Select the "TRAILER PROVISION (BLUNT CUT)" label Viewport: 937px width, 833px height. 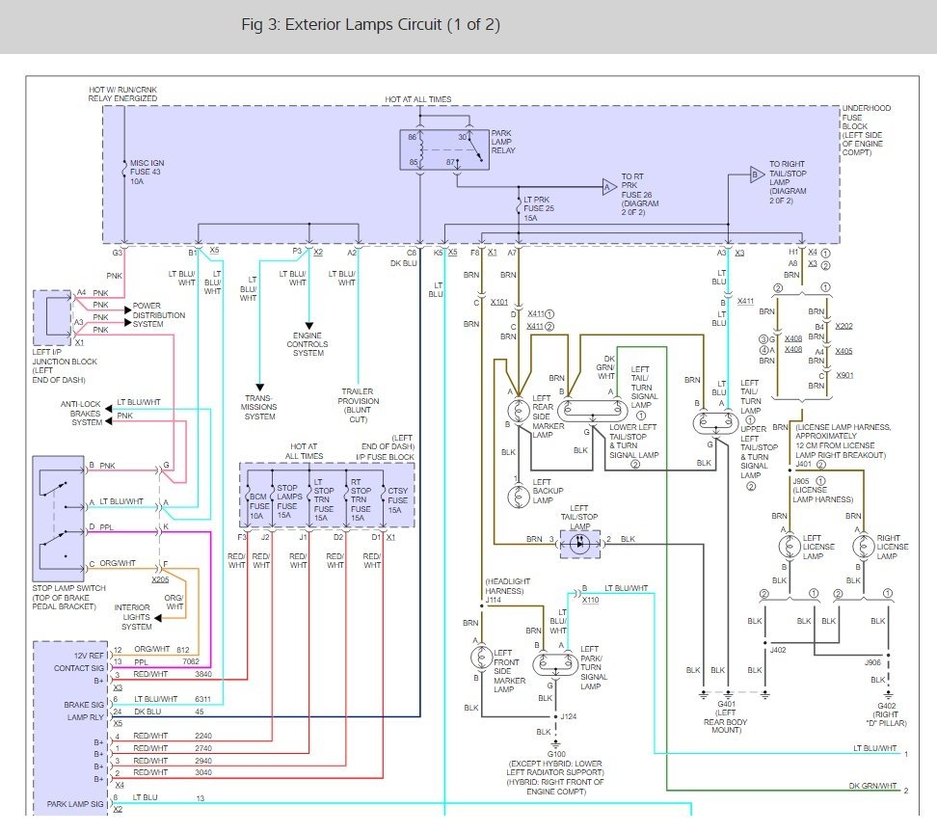358,405
